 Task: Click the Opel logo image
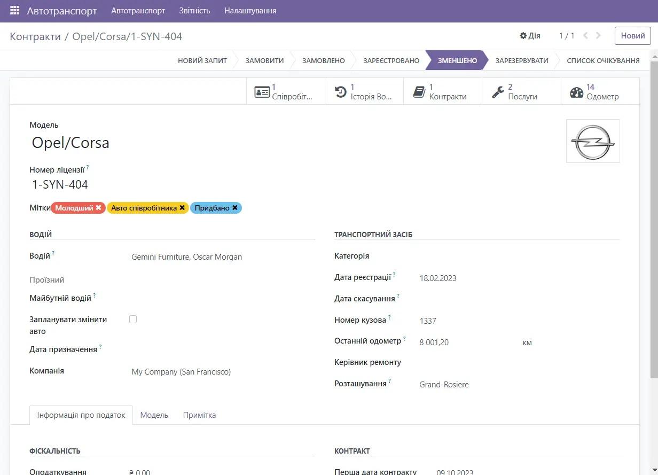click(593, 141)
